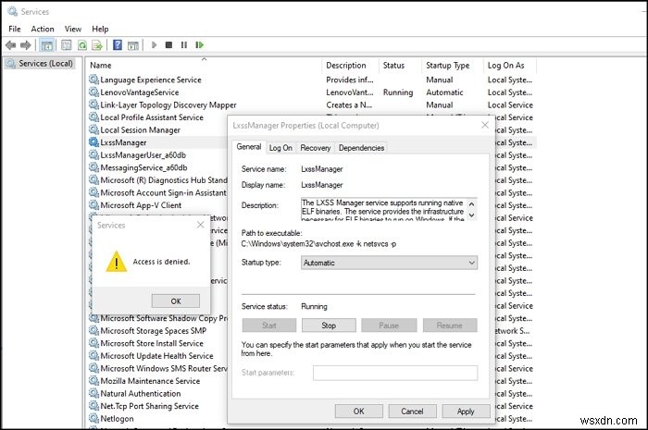Screen dimensions: 648x430
Task: Select Link-Layer Topology Discovery Mapper row
Action: [312, 104]
